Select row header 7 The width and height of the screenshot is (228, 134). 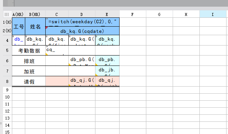click(x=7, y=71)
